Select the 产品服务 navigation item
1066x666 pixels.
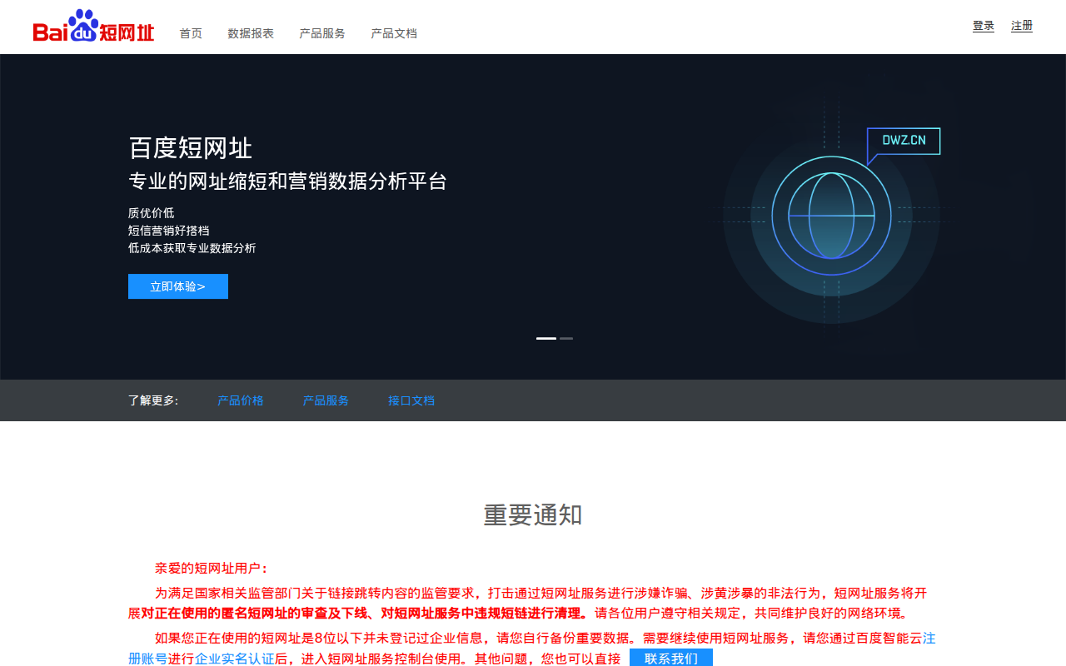[321, 33]
